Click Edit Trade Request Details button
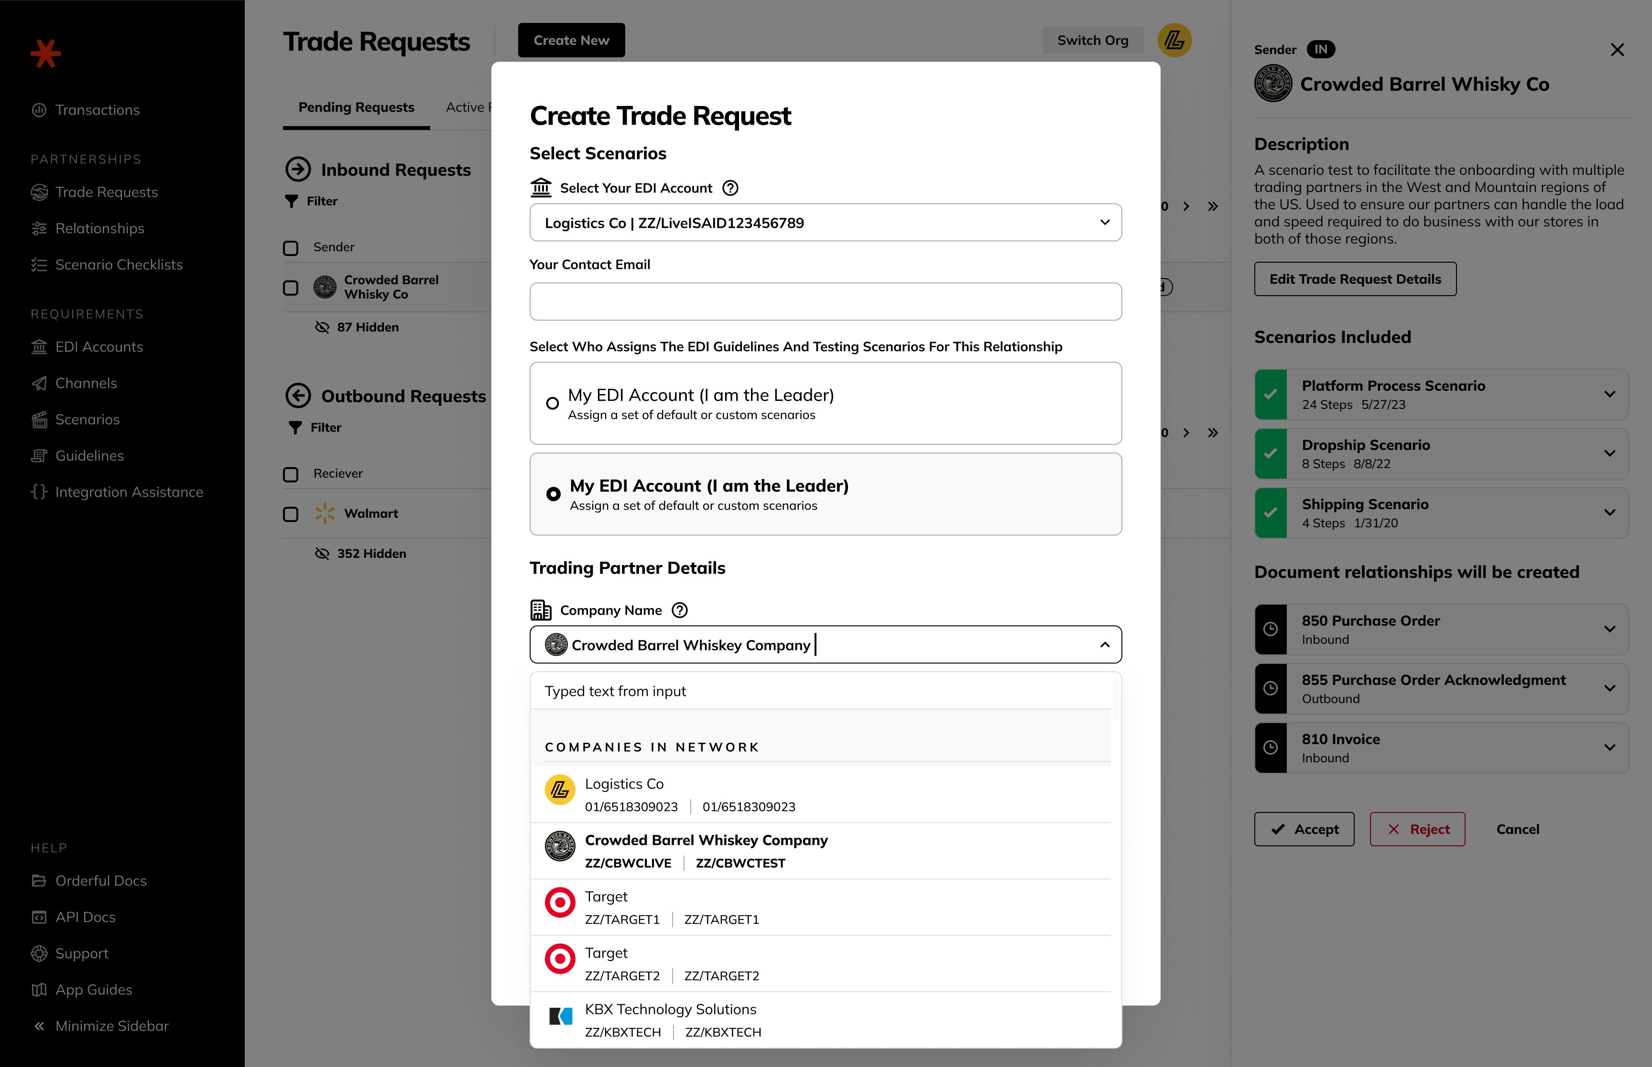Viewport: 1652px width, 1067px height. pyautogui.click(x=1355, y=279)
